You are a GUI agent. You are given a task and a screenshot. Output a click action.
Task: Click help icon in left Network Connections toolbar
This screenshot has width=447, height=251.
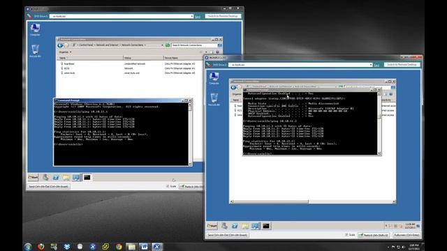(218, 52)
